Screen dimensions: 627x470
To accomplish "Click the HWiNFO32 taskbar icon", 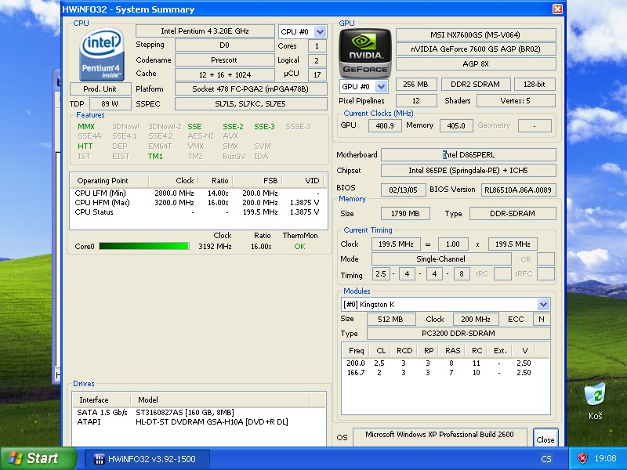I will click(x=99, y=459).
